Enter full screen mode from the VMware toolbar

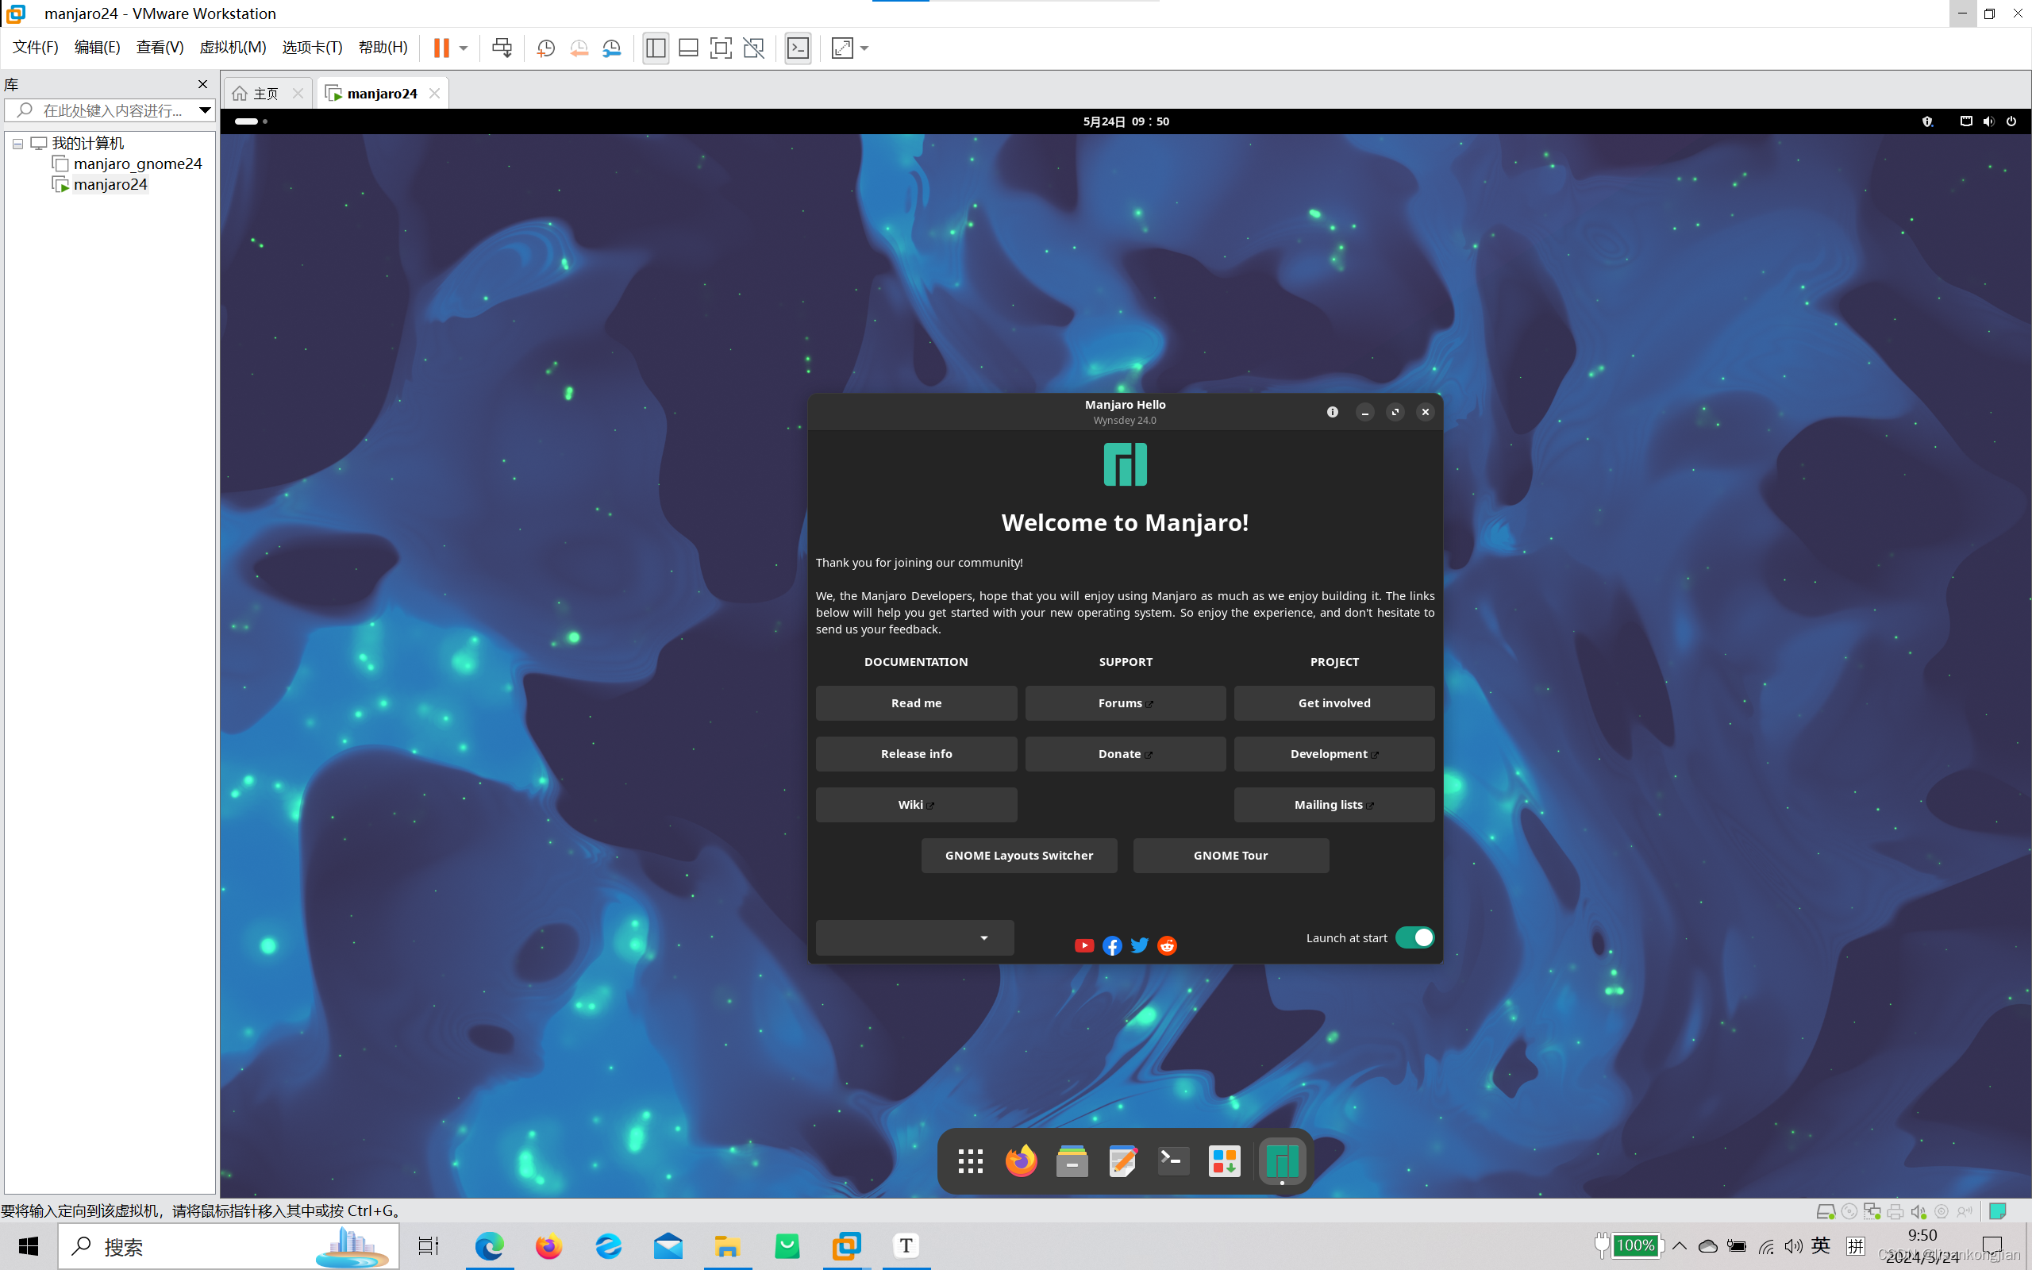[x=721, y=48]
